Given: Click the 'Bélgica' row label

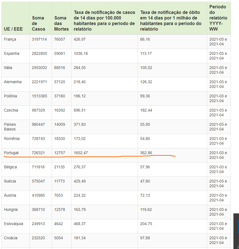Looking at the screenshot, I should (10, 167).
